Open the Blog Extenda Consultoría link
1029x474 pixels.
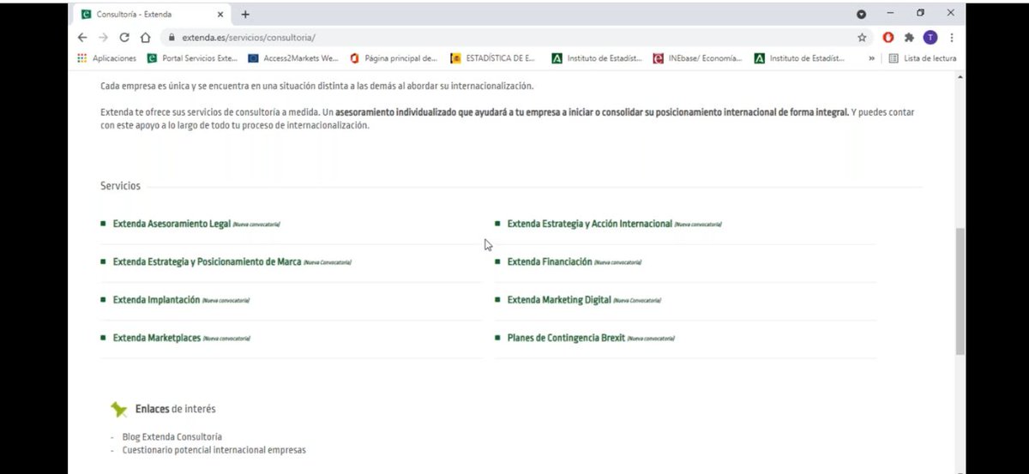171,436
